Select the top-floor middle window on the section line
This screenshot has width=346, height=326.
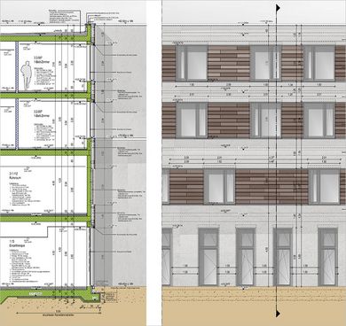point(266,63)
